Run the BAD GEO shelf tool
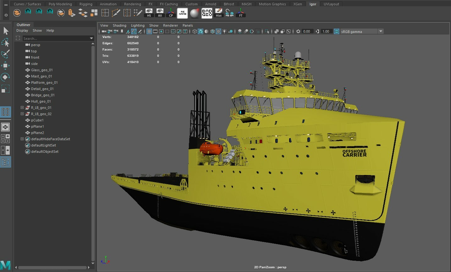The width and height of the screenshot is (451, 272). point(207,13)
